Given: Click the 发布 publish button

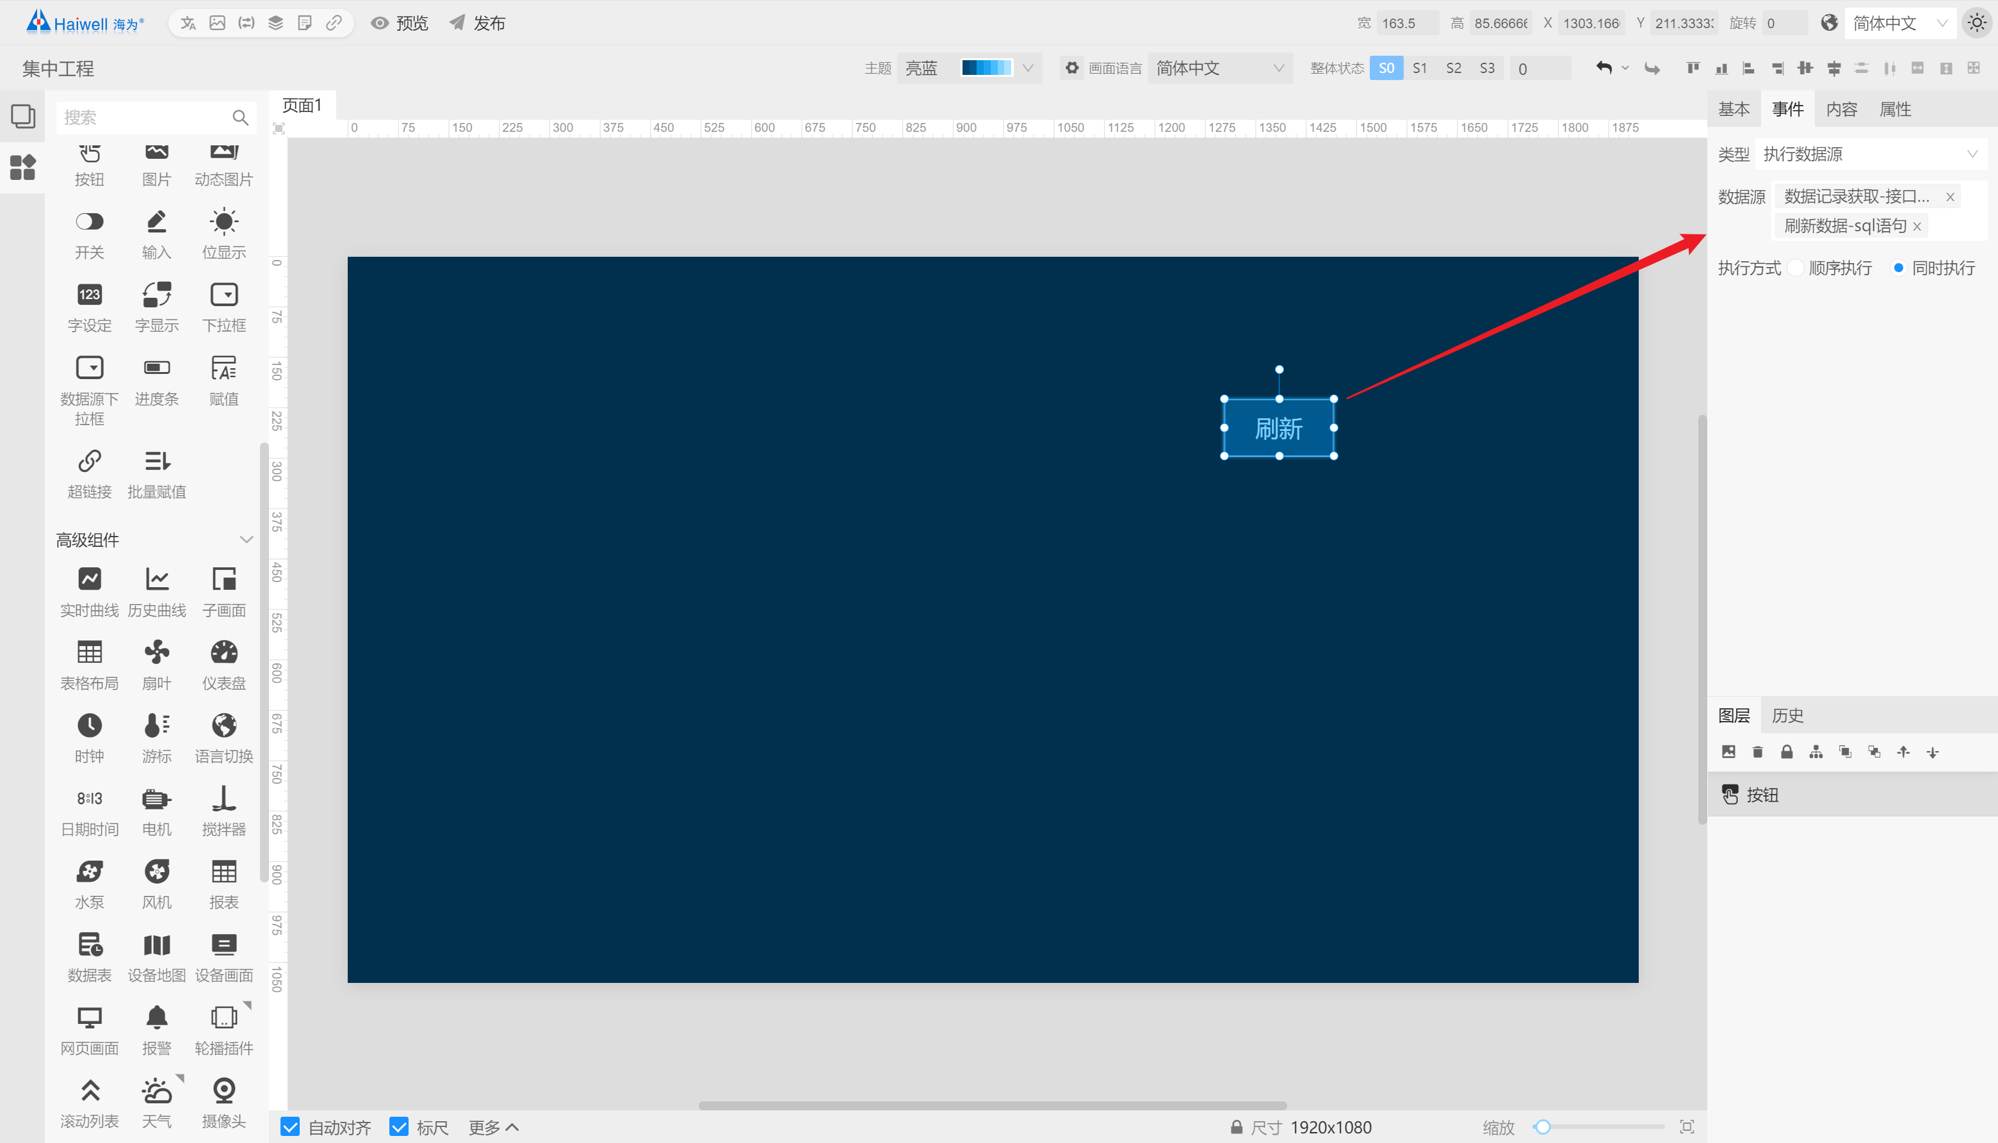Looking at the screenshot, I should coord(477,23).
